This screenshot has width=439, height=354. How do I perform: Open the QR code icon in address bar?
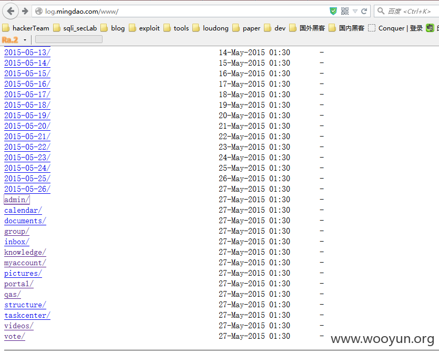345,11
